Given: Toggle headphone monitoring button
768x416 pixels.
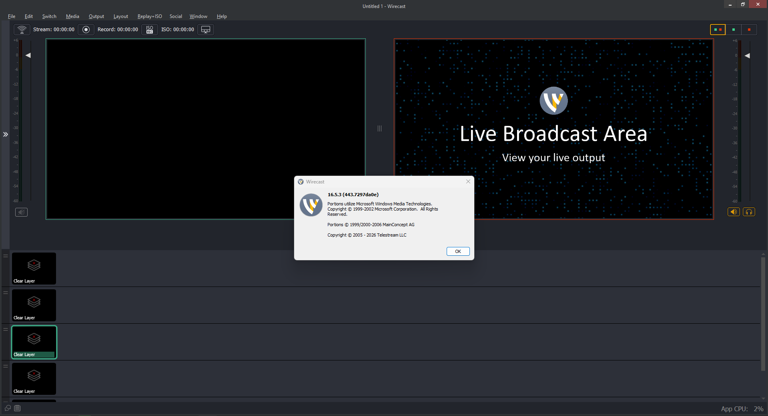Looking at the screenshot, I should tap(749, 212).
